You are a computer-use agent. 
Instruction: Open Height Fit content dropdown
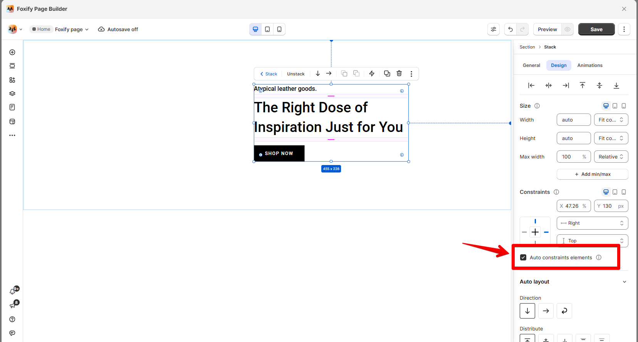611,138
